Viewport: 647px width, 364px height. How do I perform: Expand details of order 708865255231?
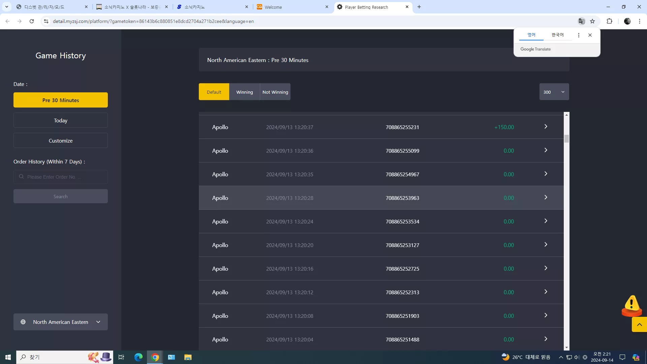(x=546, y=127)
